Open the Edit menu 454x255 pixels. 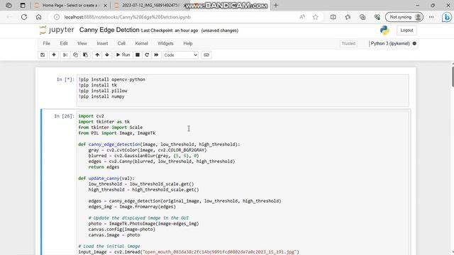64,43
